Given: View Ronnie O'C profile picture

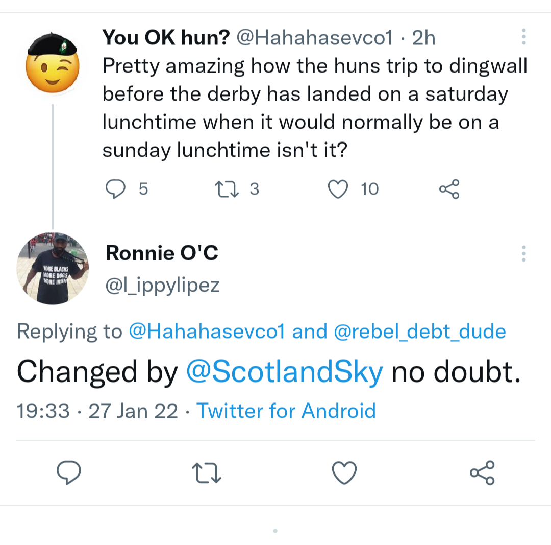Looking at the screenshot, I should [53, 269].
